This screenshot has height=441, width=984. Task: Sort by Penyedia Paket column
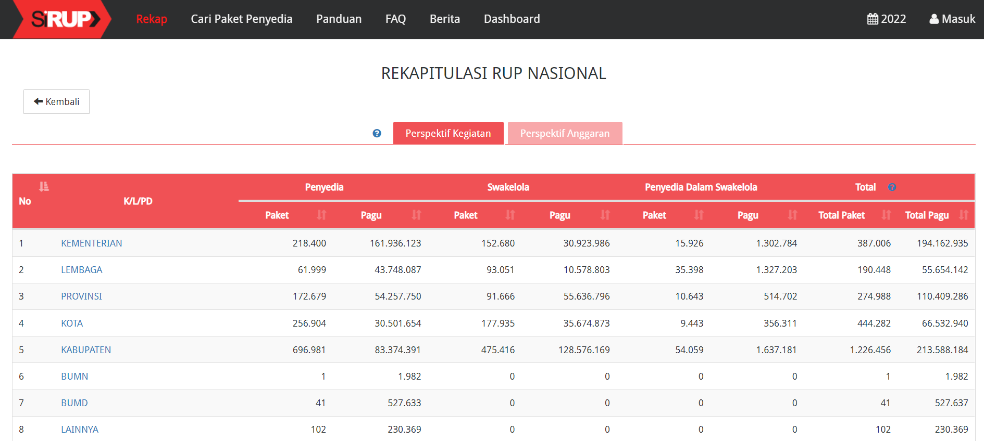(321, 215)
